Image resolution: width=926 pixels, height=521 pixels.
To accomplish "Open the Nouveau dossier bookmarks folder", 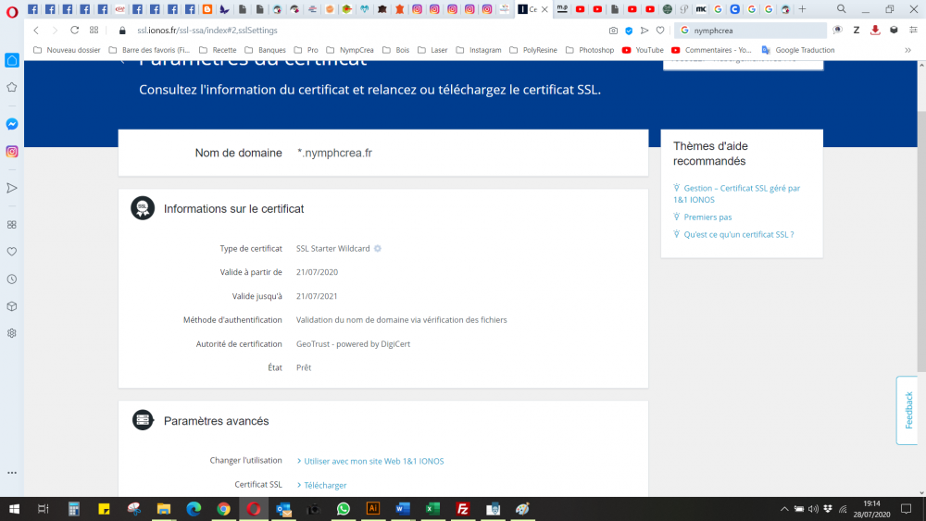I will [x=67, y=50].
